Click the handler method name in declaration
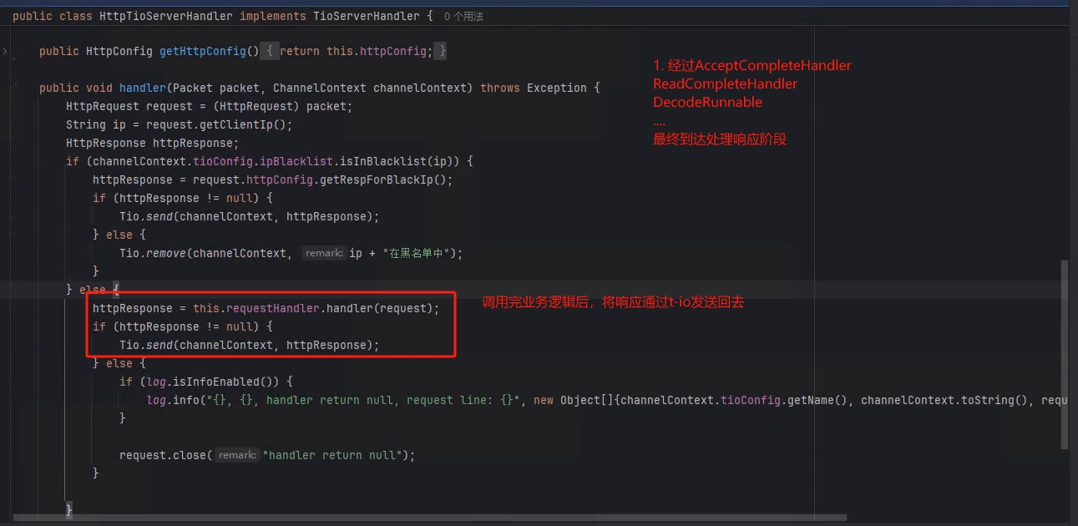The height and width of the screenshot is (526, 1078). tap(143, 88)
